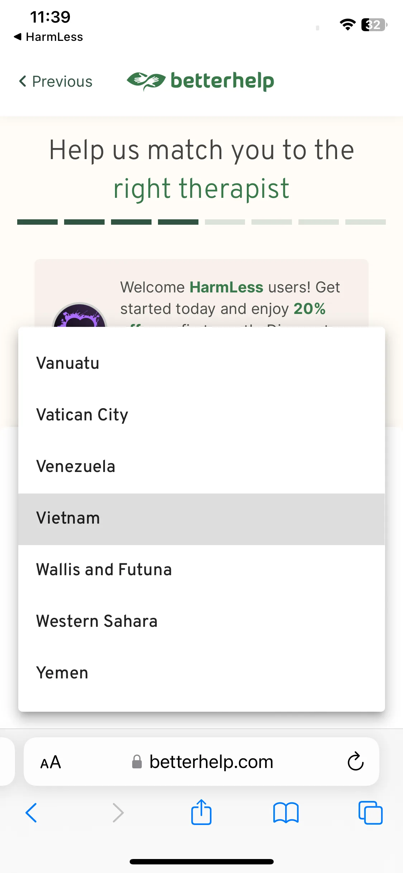Viewport: 403px width, 873px height.
Task: Go back with Safari back arrow
Action: click(x=31, y=812)
